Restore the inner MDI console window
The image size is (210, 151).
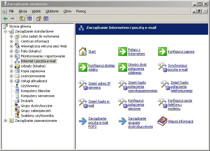[x=199, y=11]
